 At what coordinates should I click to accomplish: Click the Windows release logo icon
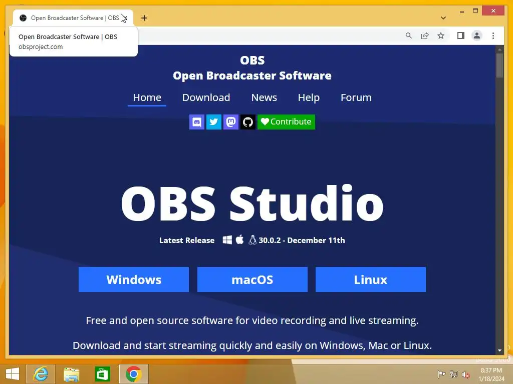pyautogui.click(x=227, y=240)
